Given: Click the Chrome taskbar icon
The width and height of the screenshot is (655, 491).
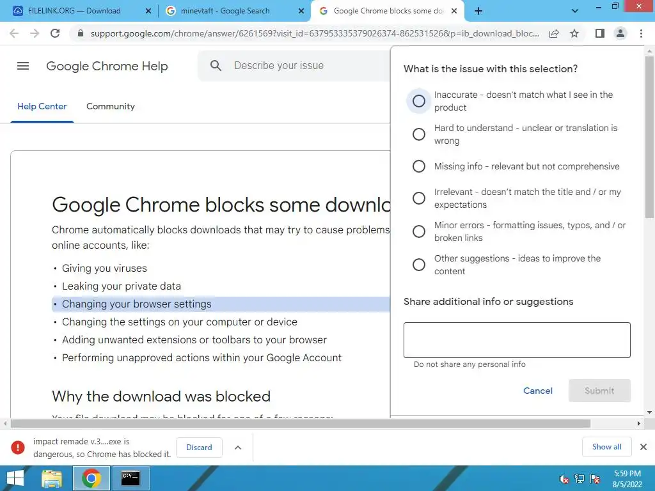Looking at the screenshot, I should (91, 478).
